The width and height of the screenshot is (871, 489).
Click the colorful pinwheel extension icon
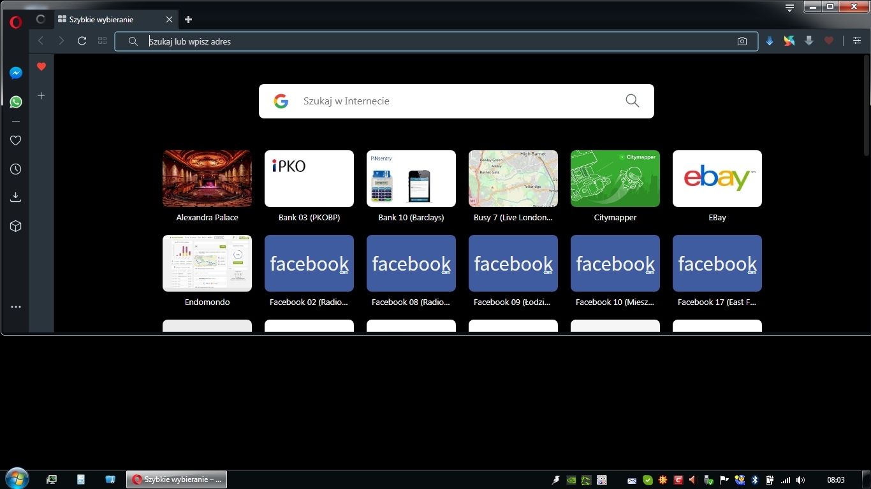coord(789,41)
